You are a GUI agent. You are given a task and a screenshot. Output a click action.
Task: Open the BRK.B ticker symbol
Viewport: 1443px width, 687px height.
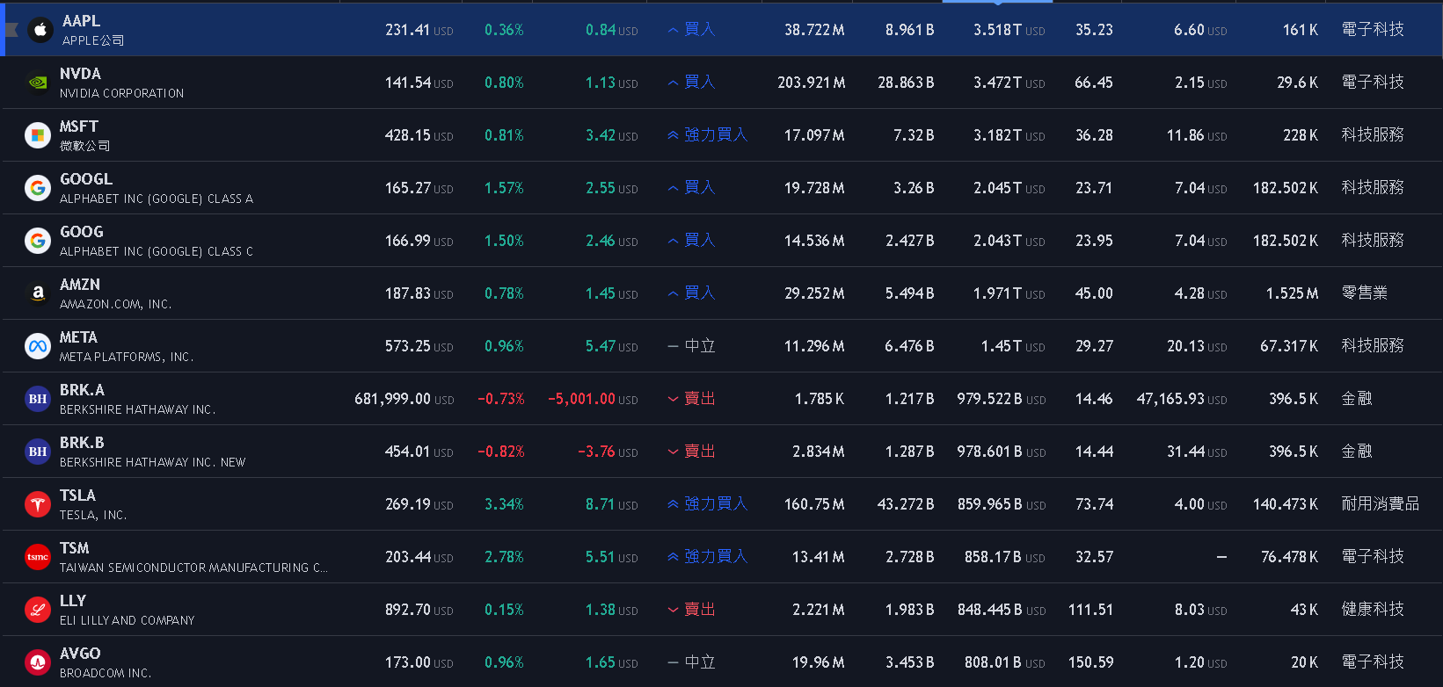tap(82, 443)
